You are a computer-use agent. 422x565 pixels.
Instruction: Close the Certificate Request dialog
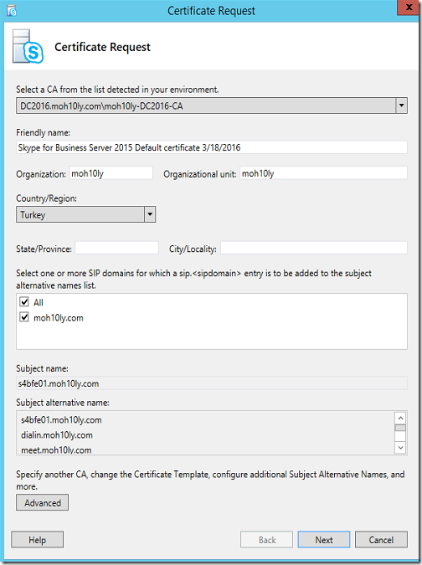pyautogui.click(x=409, y=8)
